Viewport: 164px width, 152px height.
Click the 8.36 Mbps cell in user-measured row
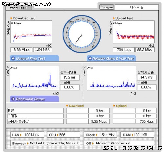coord(99,121)
